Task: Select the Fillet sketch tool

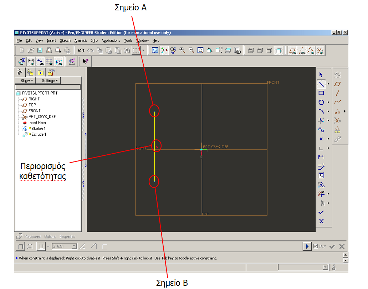Action: point(321,121)
